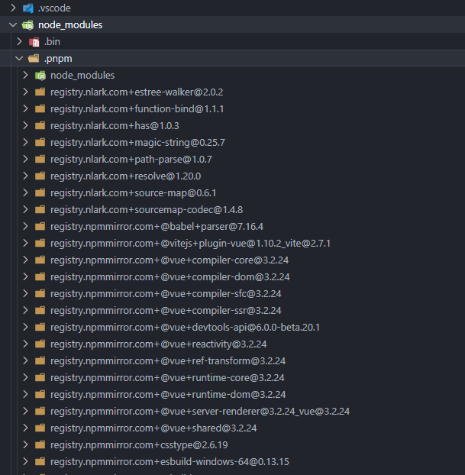
Task: Click the folder icon of @vue+compiler-core@3.2.24
Action: click(40, 260)
